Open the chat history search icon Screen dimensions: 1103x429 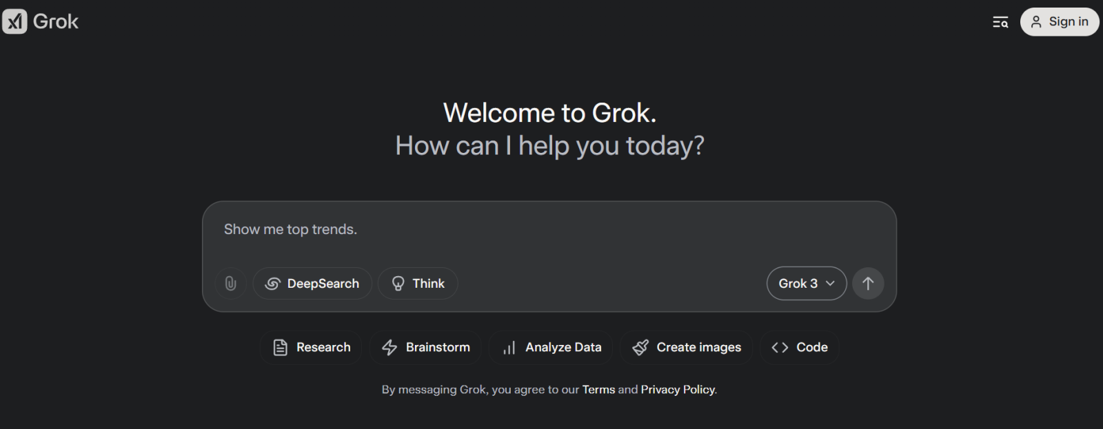click(x=1000, y=22)
